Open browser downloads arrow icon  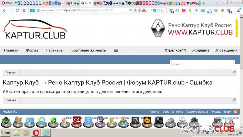click(x=238, y=10)
